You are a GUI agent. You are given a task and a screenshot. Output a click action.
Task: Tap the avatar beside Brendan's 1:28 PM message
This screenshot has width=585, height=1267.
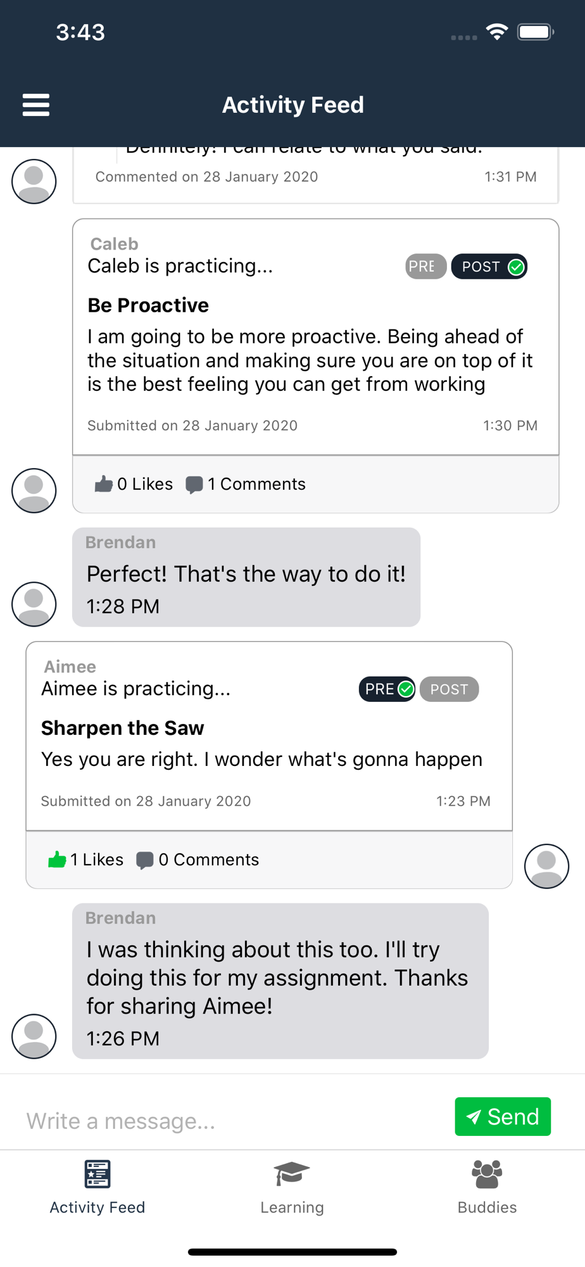(x=34, y=604)
